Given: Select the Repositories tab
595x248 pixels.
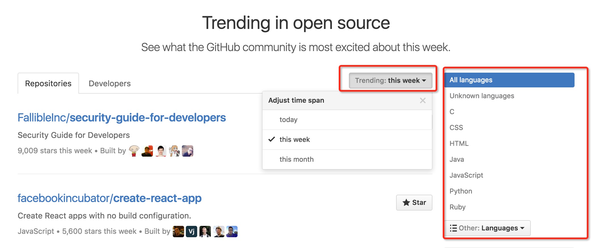Looking at the screenshot, I should tap(48, 83).
